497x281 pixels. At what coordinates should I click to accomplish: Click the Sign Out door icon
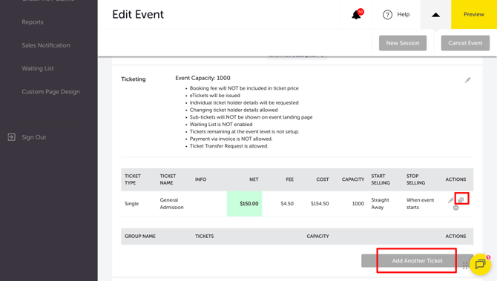[x=11, y=137]
